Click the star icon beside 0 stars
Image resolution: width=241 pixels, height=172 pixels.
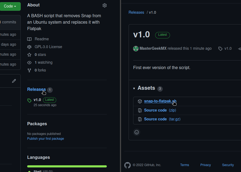coord(29,55)
